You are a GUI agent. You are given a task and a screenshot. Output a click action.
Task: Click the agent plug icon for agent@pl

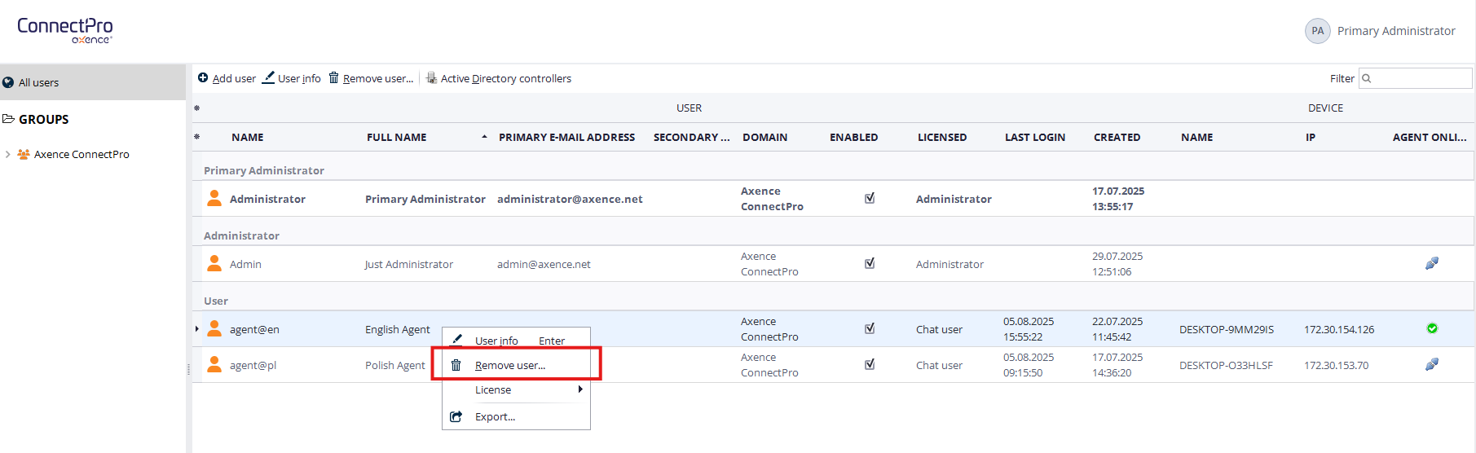[1431, 364]
